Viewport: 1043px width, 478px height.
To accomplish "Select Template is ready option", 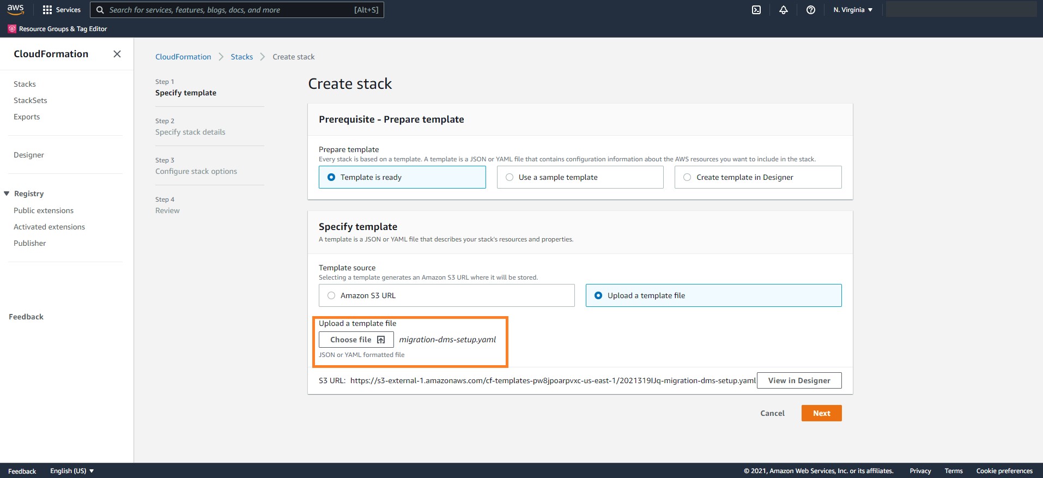I will coord(402,177).
